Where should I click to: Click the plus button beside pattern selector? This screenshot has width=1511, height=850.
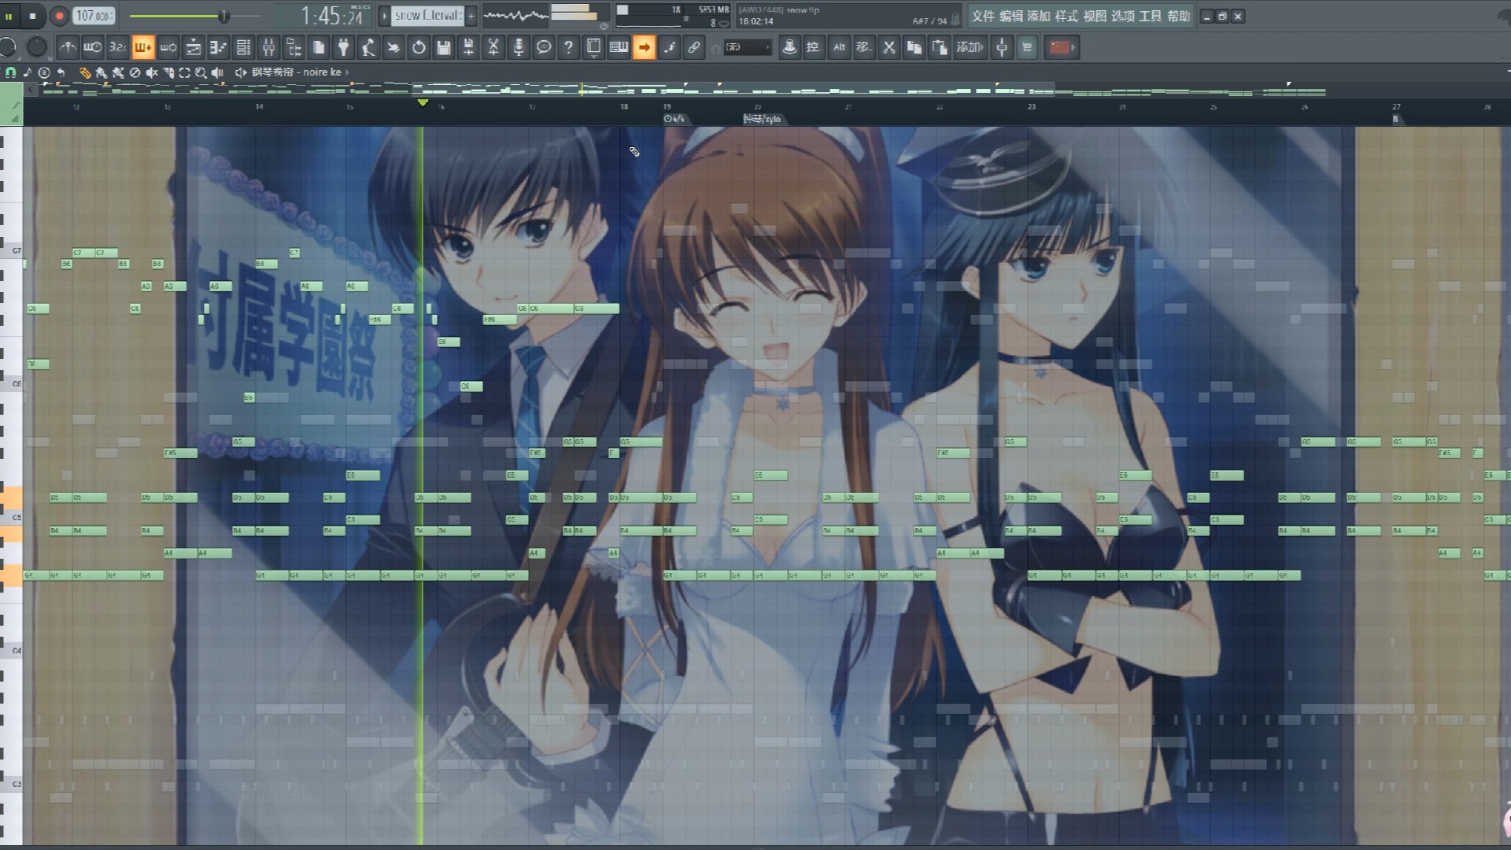coord(471,16)
